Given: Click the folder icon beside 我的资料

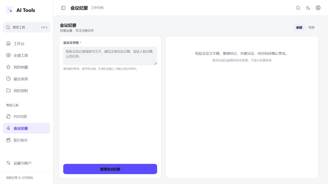Looking at the screenshot, I should (8, 90).
